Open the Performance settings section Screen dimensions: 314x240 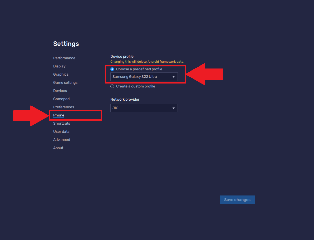click(x=64, y=58)
